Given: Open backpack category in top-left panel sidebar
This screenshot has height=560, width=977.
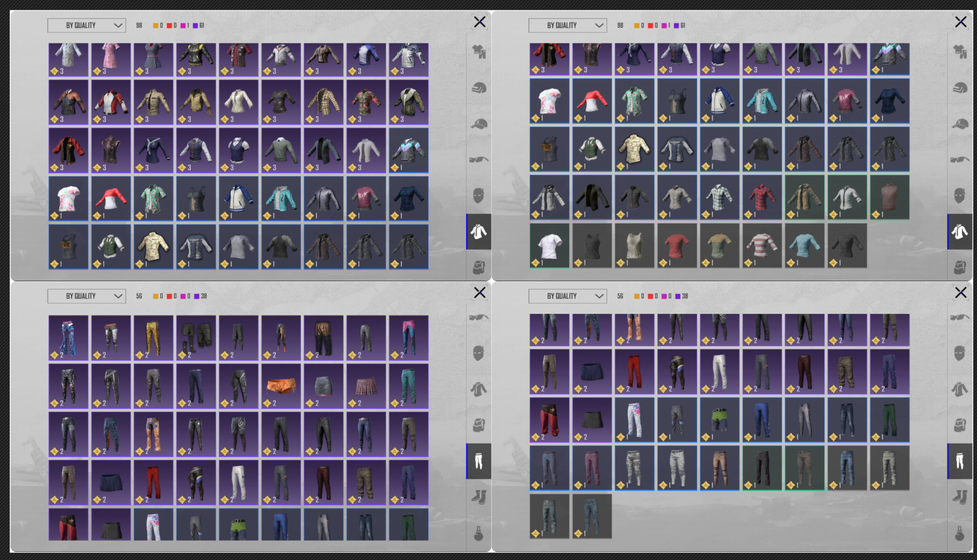Looking at the screenshot, I should coord(479,268).
